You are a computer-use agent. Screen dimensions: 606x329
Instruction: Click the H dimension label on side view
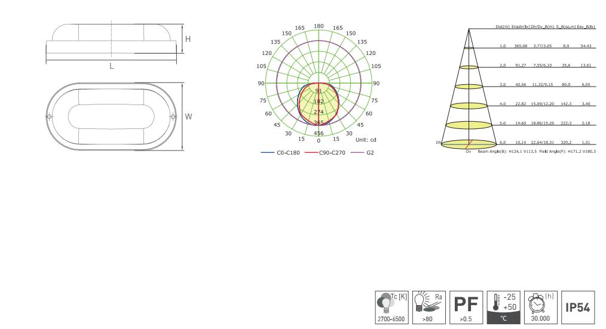[188, 39]
